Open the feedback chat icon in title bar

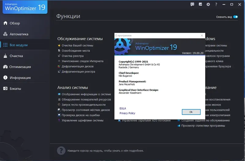pos(192,4)
